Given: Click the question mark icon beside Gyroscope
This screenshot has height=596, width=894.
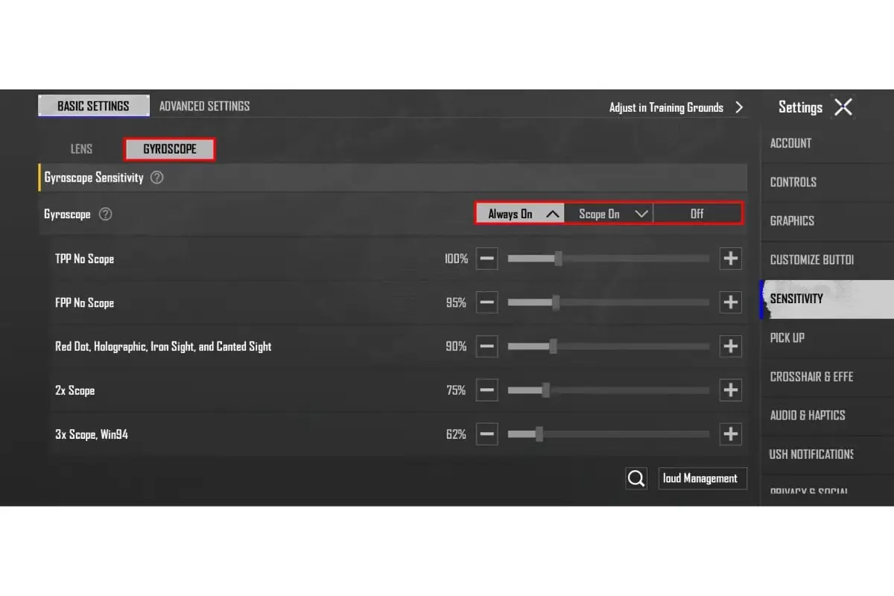Looking at the screenshot, I should click(x=106, y=215).
